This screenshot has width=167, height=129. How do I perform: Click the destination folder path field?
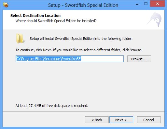[x=70, y=59]
